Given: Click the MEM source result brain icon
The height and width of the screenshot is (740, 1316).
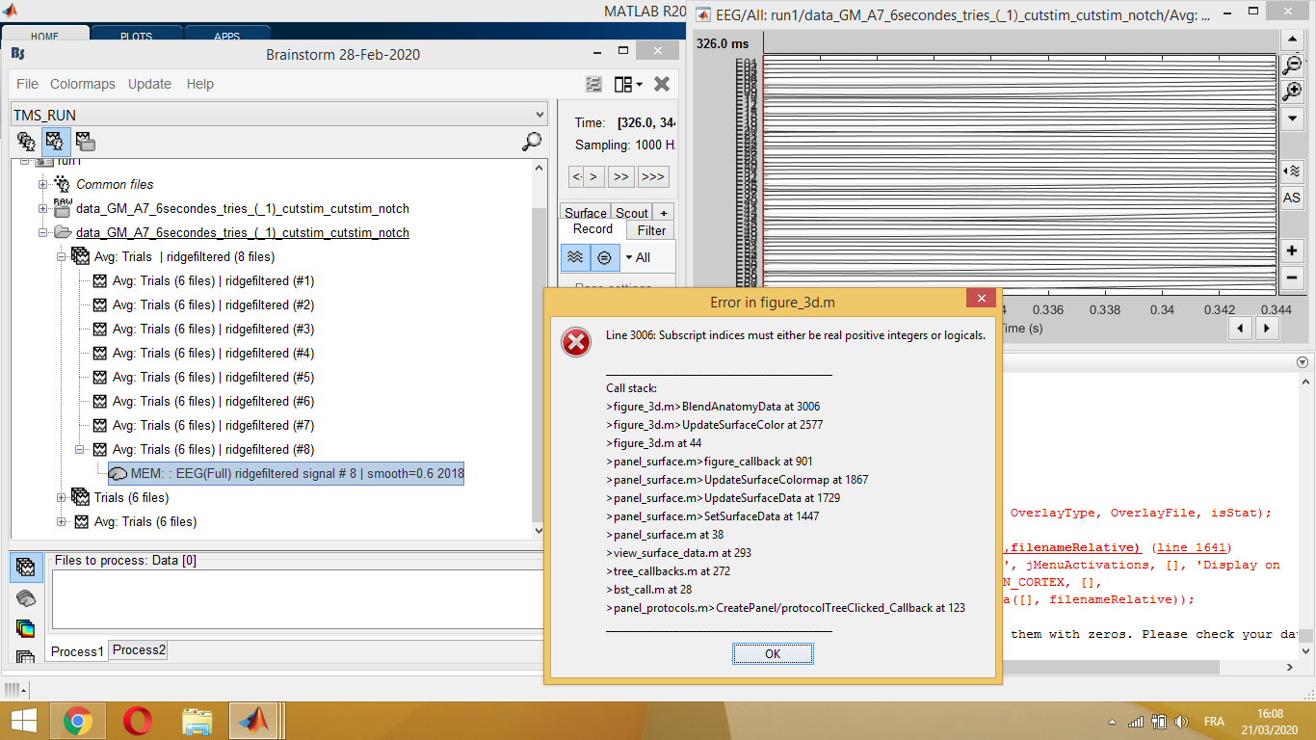Looking at the screenshot, I should point(118,474).
